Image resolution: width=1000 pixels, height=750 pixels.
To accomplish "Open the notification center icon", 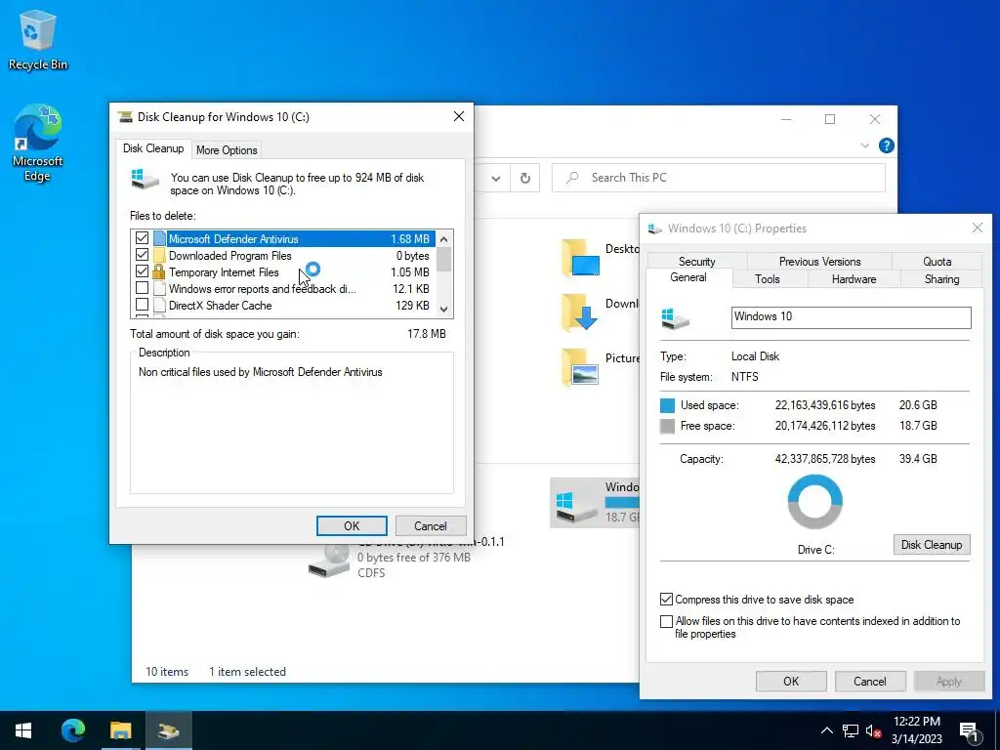I will 970,731.
